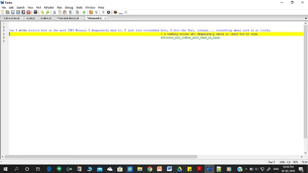Screen dimensions: 308x173
Task: Click the Save As toolbar icon
Action: pos(18,12)
